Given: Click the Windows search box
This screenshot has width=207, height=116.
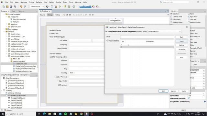Looking at the screenshot, I should [21, 114].
